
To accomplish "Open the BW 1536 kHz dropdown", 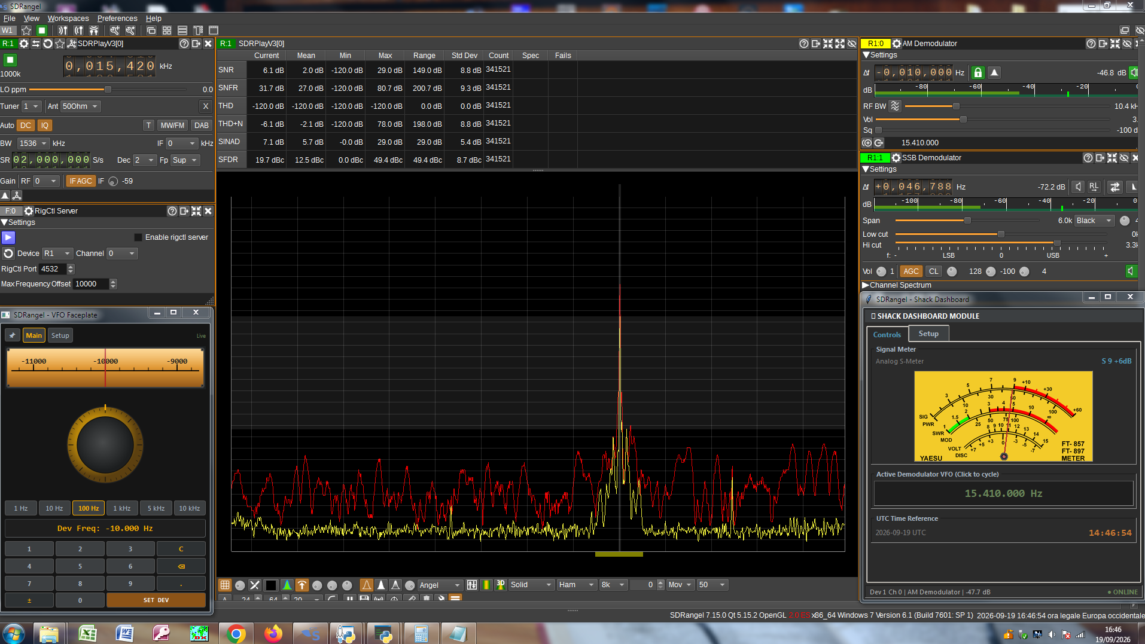I will 33,144.
